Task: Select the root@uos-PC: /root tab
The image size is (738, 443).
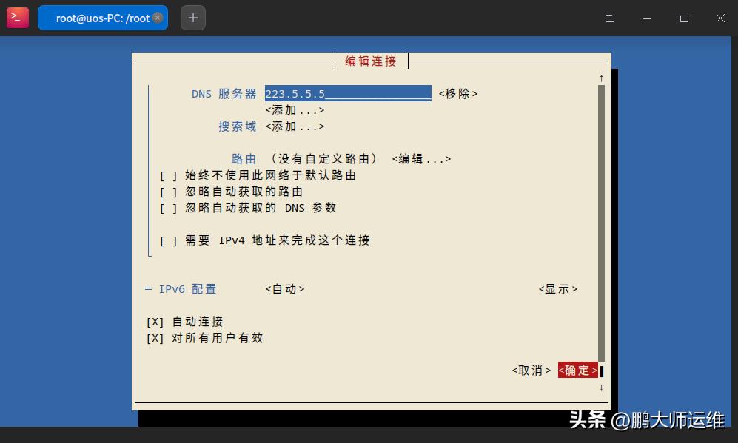Action: tap(102, 17)
